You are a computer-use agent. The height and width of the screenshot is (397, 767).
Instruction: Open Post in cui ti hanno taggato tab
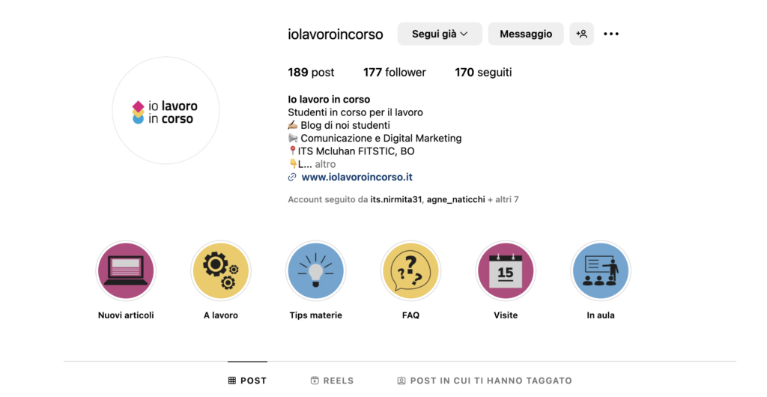(x=485, y=381)
